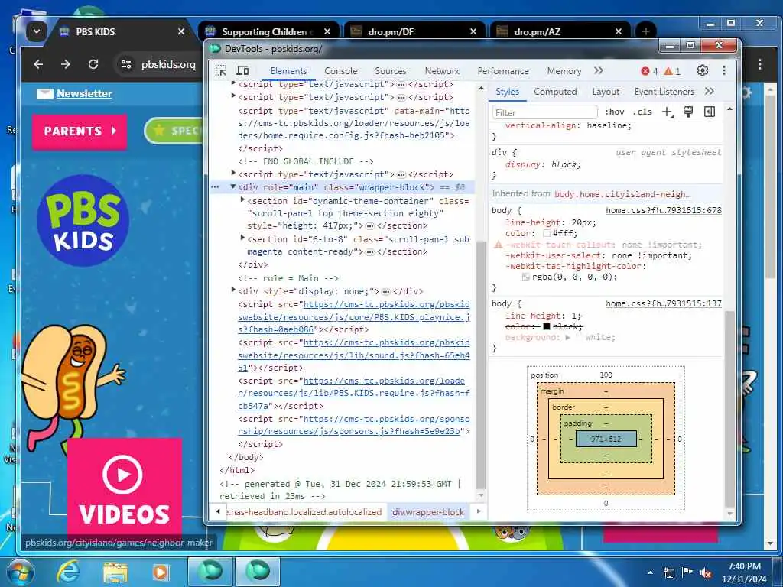Open the rendering emulation paintbrush icon
The height and width of the screenshot is (587, 783).
tap(688, 112)
